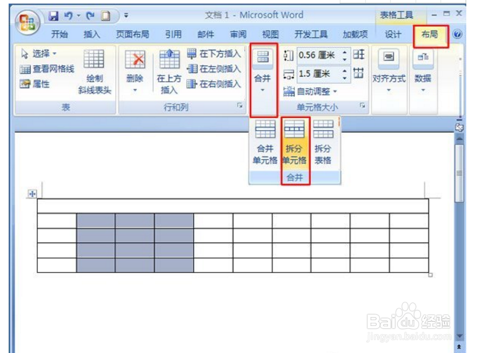Open the Office button menu
Image resolution: width=478 pixels, height=353 pixels.
point(27,22)
